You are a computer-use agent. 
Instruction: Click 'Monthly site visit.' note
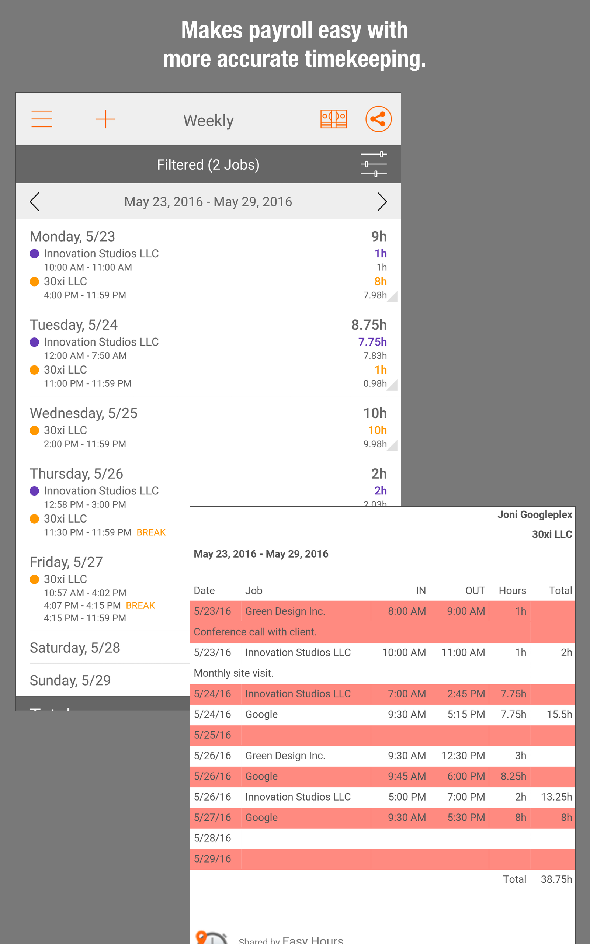pyautogui.click(x=233, y=673)
